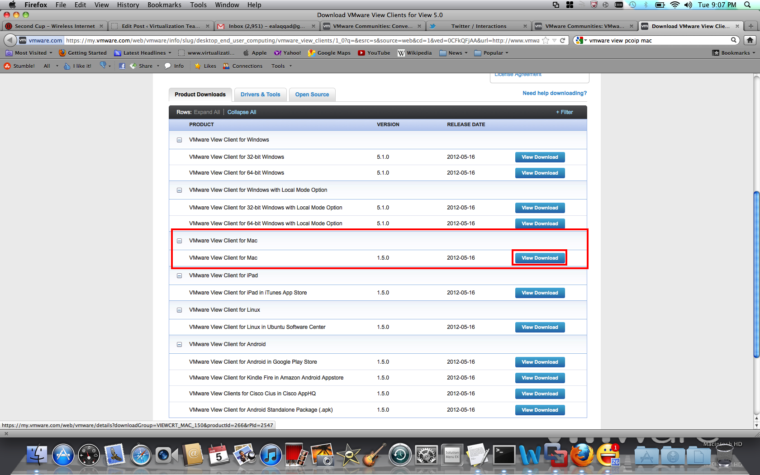View Download for Android Standalone Package
The width and height of the screenshot is (760, 475).
point(540,410)
